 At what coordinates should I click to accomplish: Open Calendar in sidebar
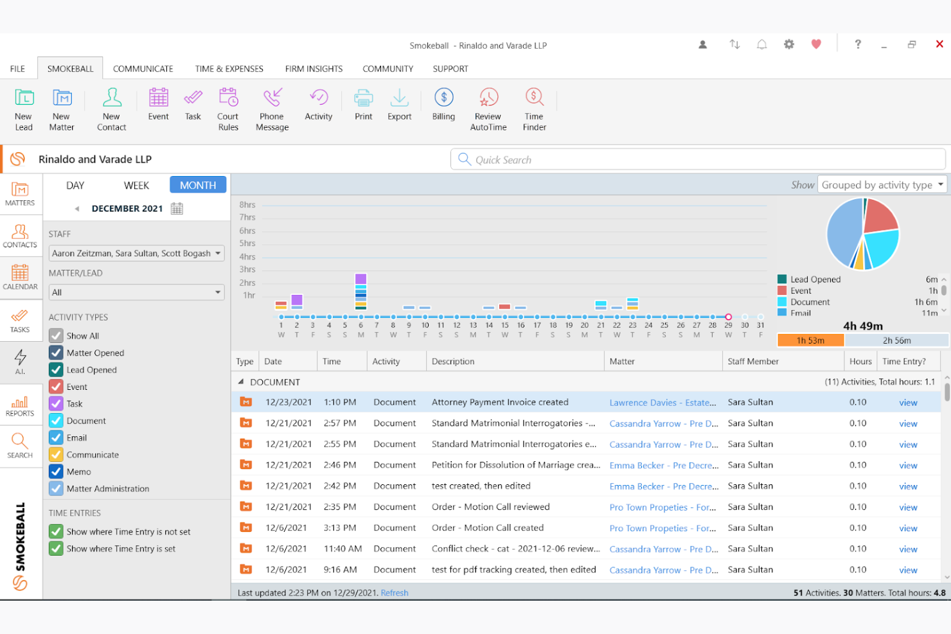point(20,277)
